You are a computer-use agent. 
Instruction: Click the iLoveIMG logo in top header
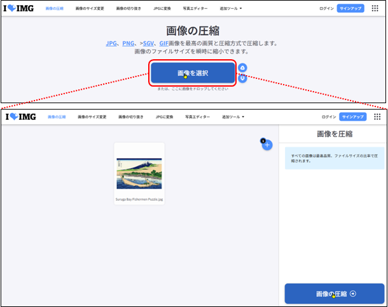(20, 9)
